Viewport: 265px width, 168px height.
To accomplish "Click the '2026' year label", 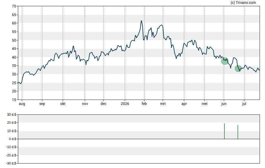I will pyautogui.click(x=125, y=104).
